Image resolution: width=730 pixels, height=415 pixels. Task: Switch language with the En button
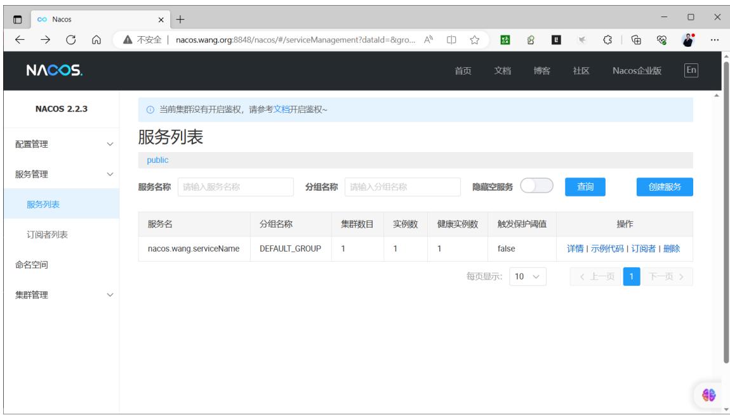[691, 70]
